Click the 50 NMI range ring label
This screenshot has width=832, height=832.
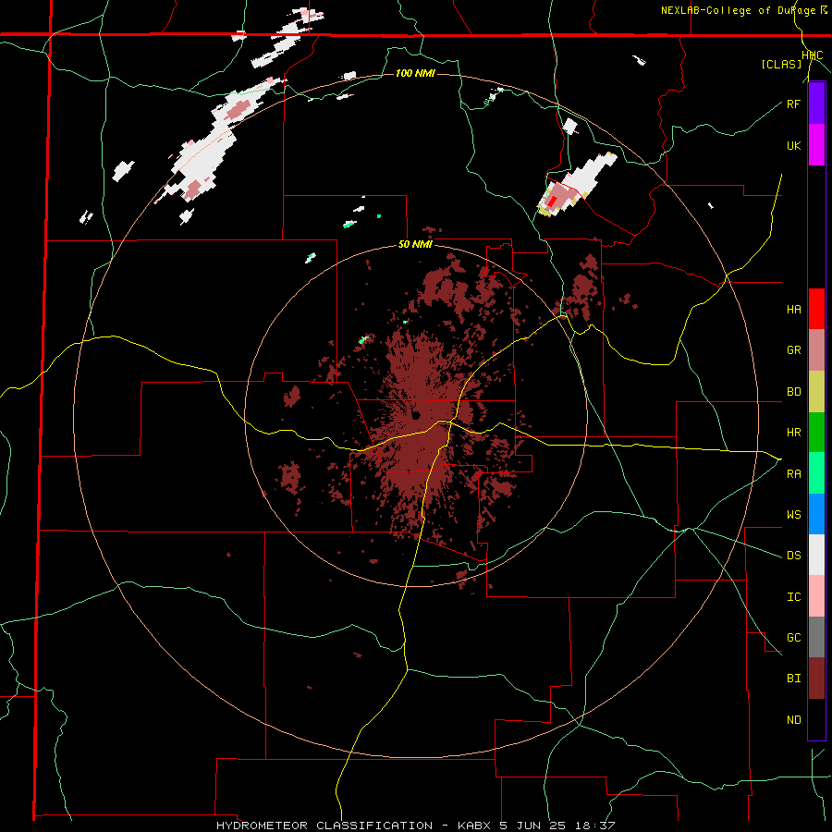pyautogui.click(x=415, y=245)
